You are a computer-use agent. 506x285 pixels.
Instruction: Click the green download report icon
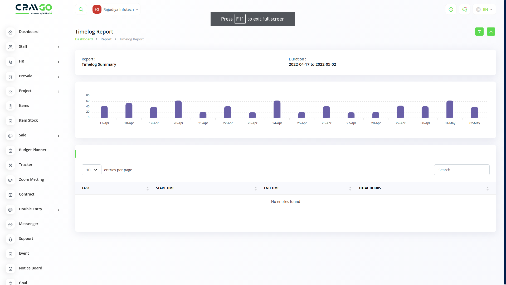491,32
